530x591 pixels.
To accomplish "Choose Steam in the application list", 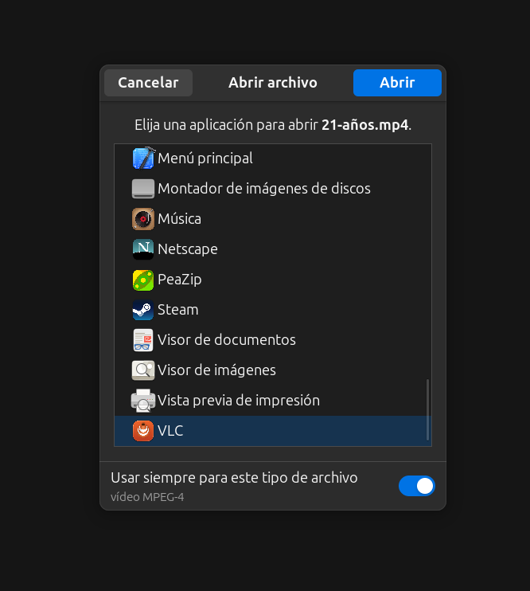I will point(178,310).
